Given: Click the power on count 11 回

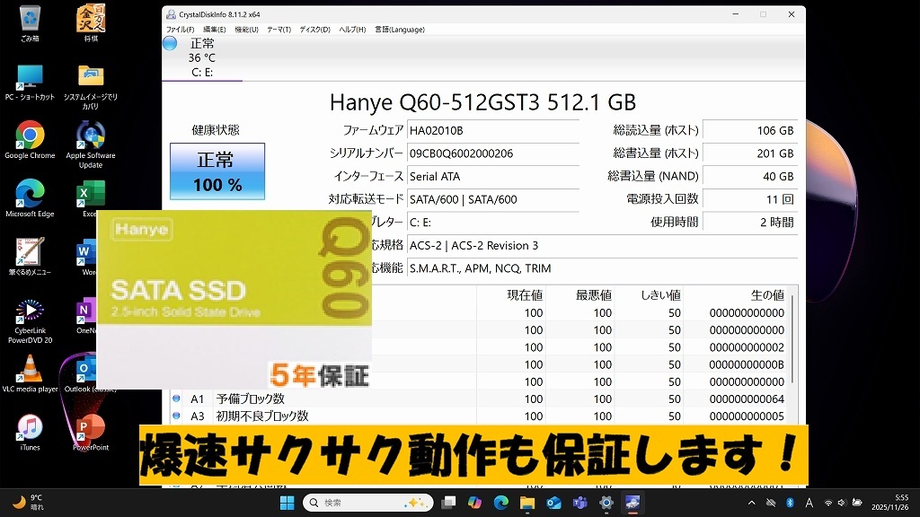Looking at the screenshot, I should pyautogui.click(x=750, y=199).
